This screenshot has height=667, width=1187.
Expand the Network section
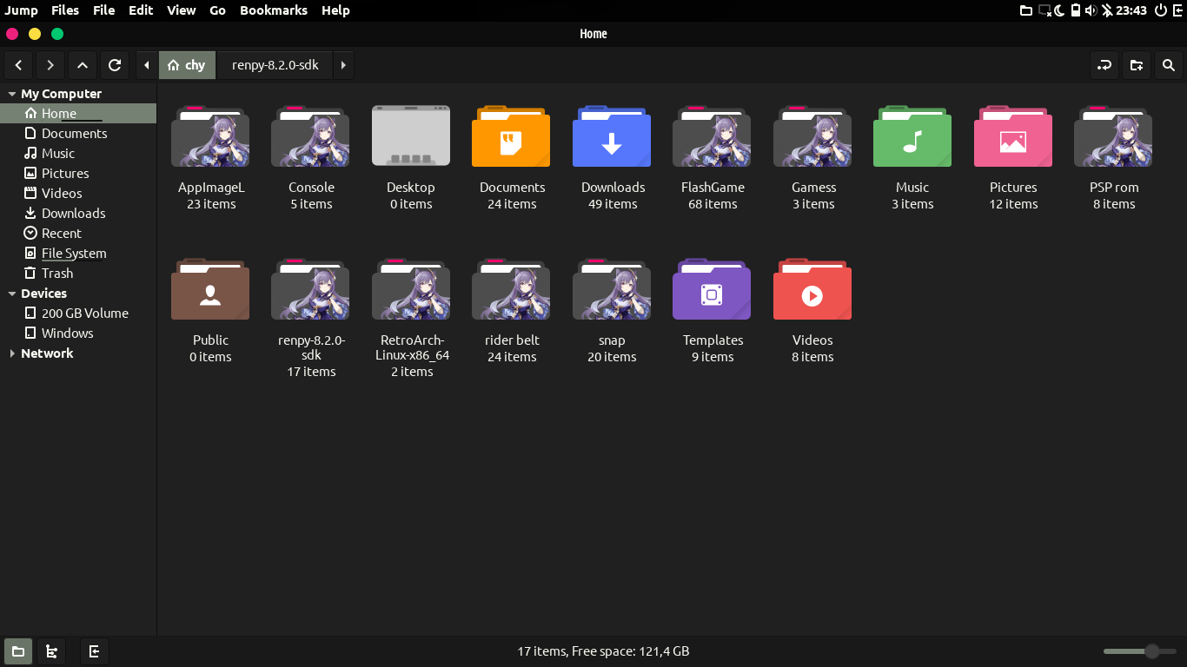(12, 353)
